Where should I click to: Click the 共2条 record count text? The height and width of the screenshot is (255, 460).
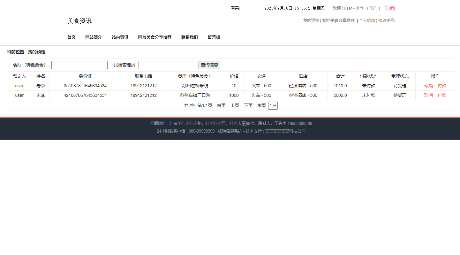[x=190, y=105]
